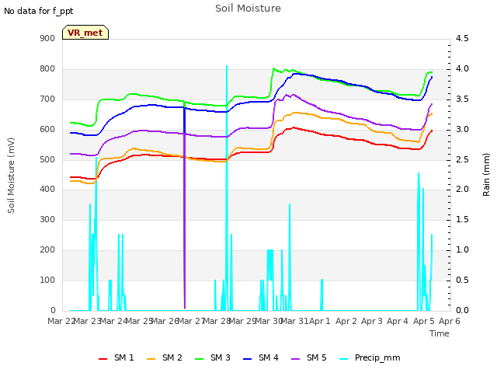Click the Soil Moisture (mV) axis title
497x373 pixels.
(x=11, y=176)
